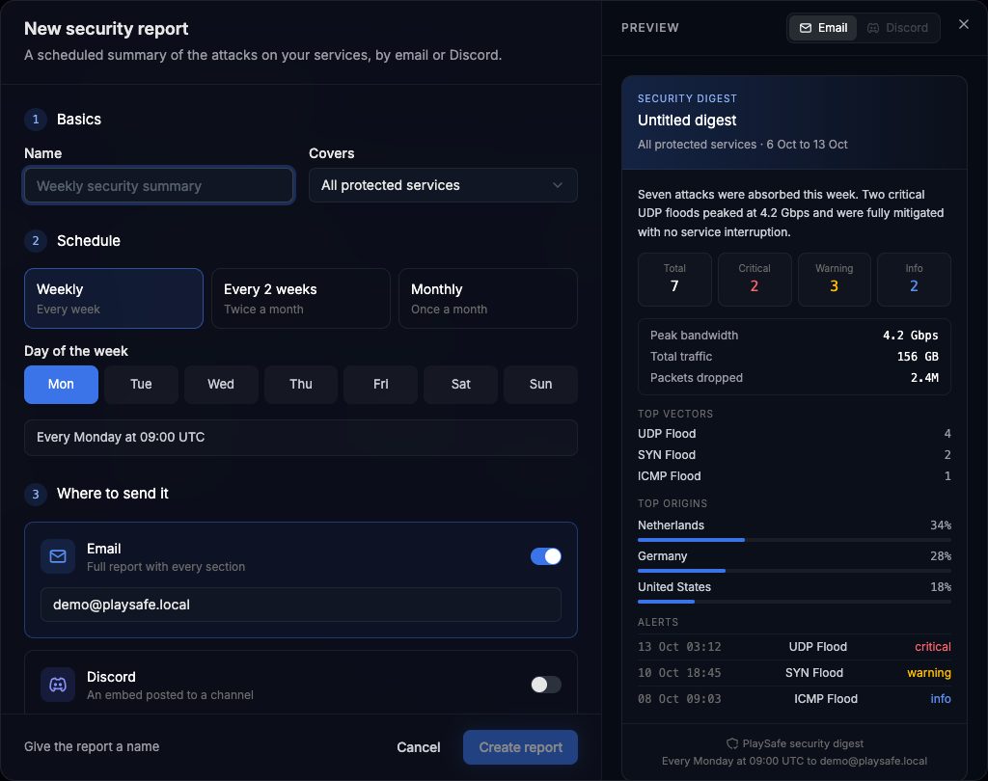Open the Covers services dropdown

[443, 185]
